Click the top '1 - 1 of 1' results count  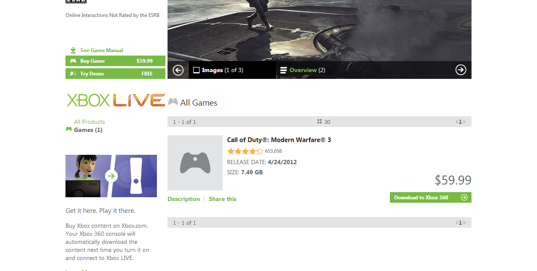tap(185, 122)
